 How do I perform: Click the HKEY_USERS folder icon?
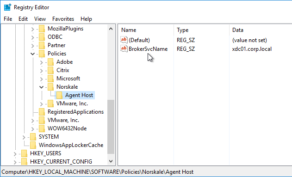(24, 153)
